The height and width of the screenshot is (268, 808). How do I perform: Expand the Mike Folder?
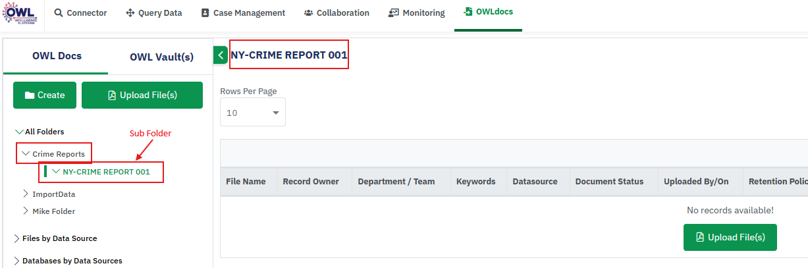pos(26,211)
